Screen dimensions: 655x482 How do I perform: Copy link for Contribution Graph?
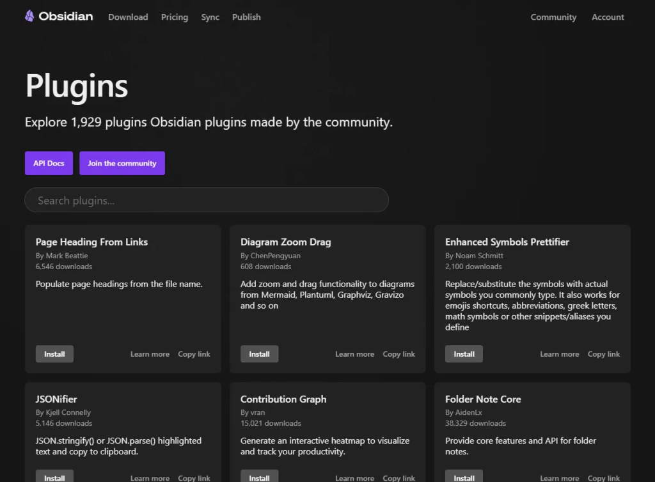(x=399, y=478)
